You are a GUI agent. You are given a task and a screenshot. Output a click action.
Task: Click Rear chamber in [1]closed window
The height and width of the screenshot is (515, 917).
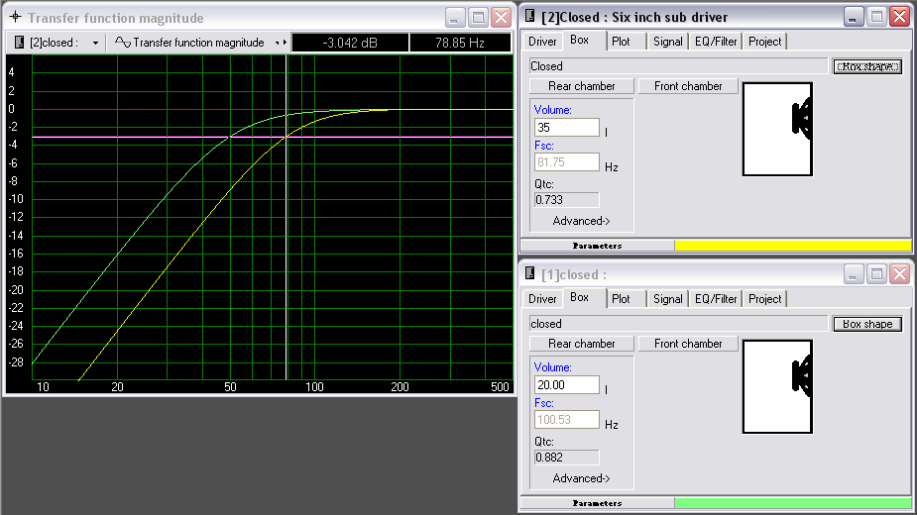tap(581, 343)
